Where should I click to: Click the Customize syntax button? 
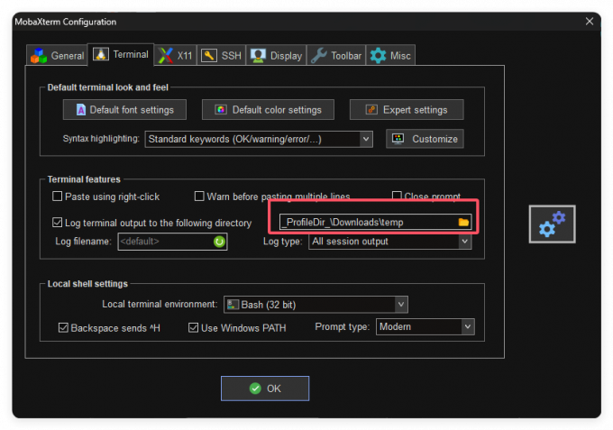click(x=425, y=139)
